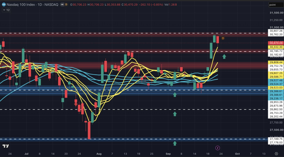Click the low value L30,353.88
Image resolution: width=284 pixels, height=157 pixels.
[113, 5]
